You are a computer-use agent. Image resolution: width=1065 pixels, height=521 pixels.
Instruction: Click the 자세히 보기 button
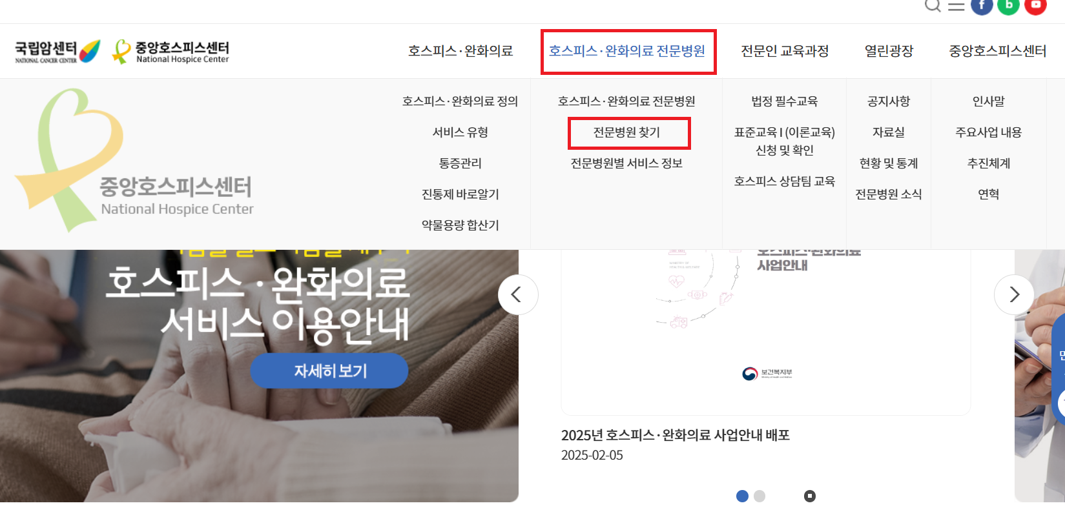[x=329, y=371]
